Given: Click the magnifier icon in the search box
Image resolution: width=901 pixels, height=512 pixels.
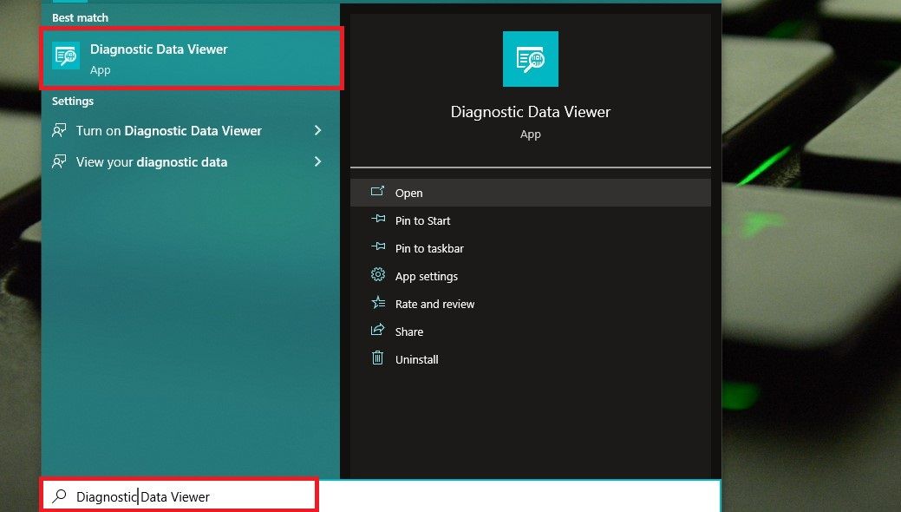Looking at the screenshot, I should tap(58, 496).
